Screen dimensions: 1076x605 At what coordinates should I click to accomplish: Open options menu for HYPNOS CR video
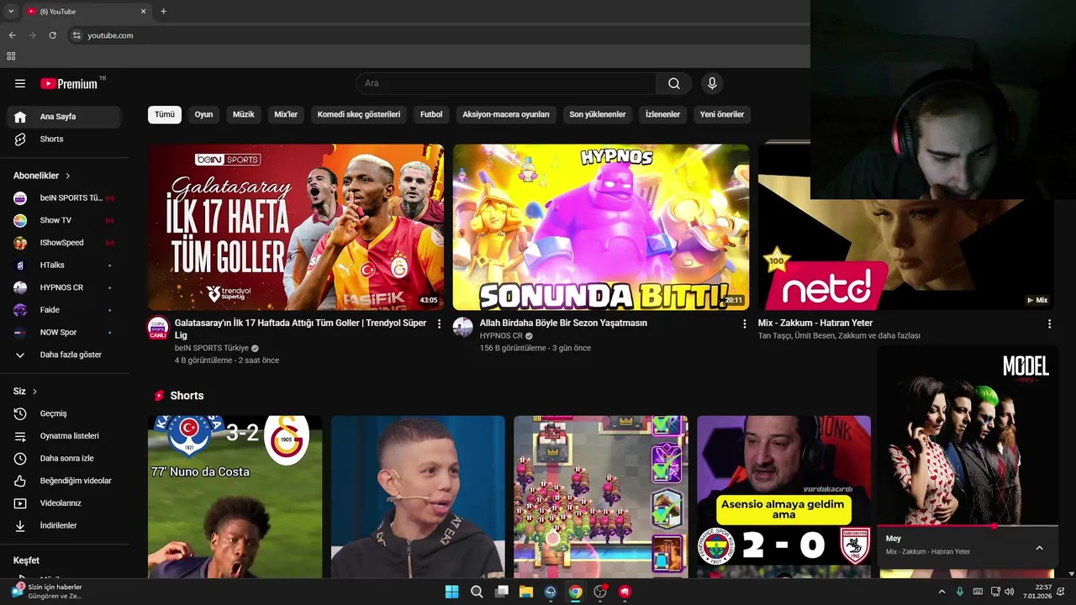pos(744,324)
